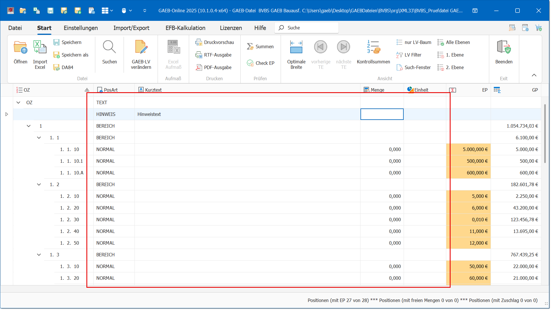Screen dimensions: 551x310
Task: Click the Druckvorschau print preview
Action: (215, 42)
